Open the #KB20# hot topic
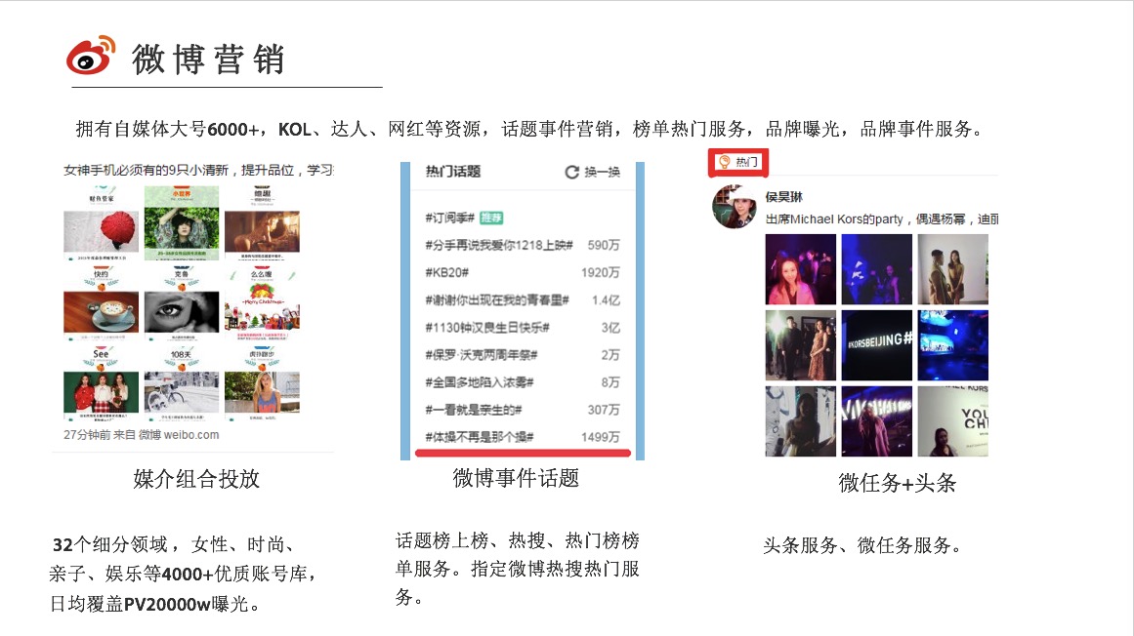 pos(447,272)
